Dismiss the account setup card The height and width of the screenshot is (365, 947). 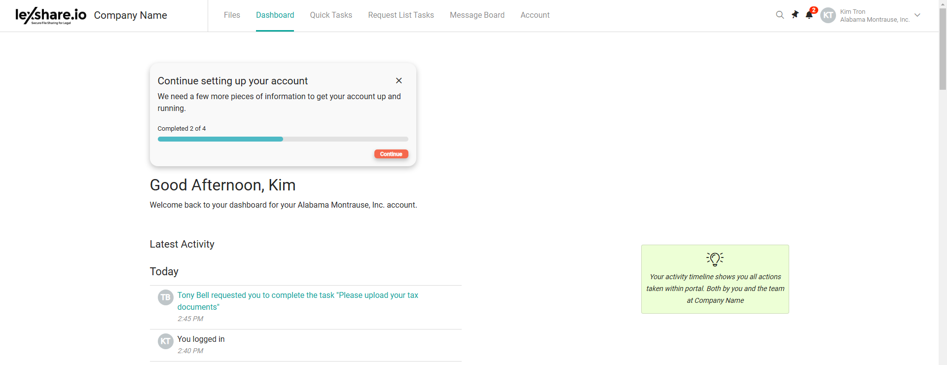point(399,80)
